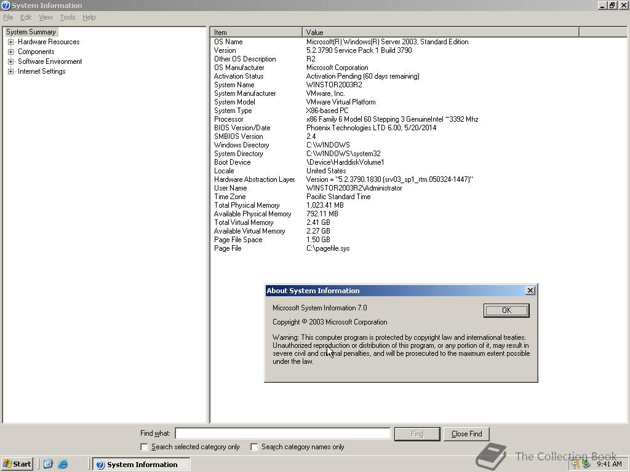The width and height of the screenshot is (630, 472).
Task: Select the Boot Device row
Action: 394,162
